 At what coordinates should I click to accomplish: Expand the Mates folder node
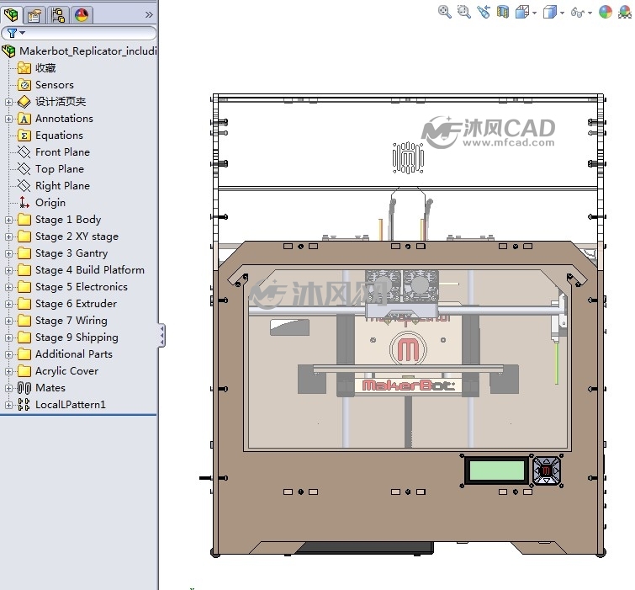[8, 388]
